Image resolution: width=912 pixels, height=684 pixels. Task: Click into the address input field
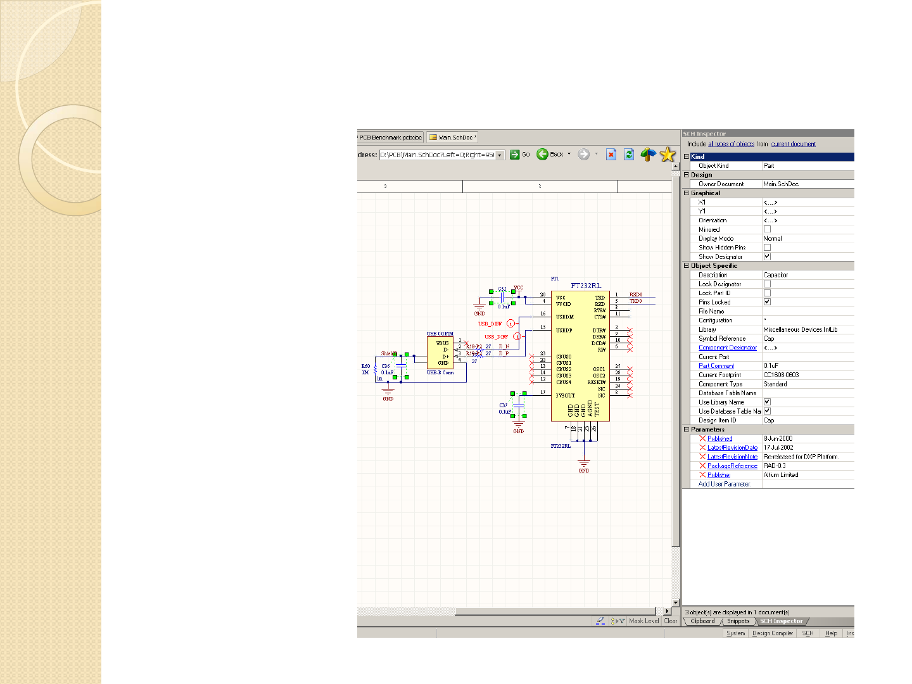437,155
